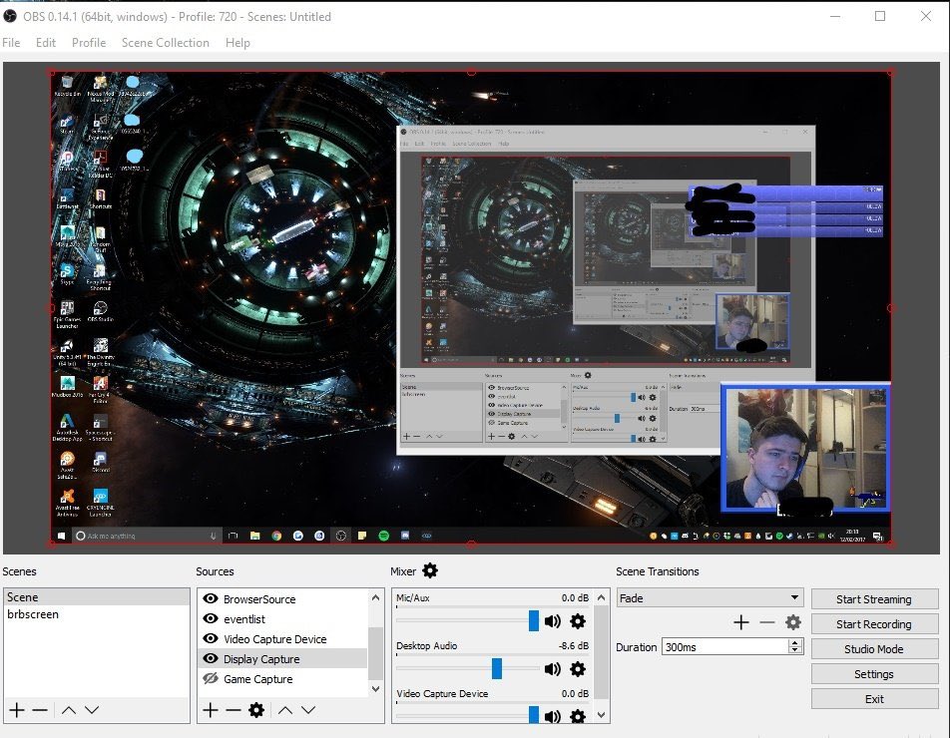Click Sources list scrollbar up arrow
This screenshot has height=738, width=950.
click(375, 597)
